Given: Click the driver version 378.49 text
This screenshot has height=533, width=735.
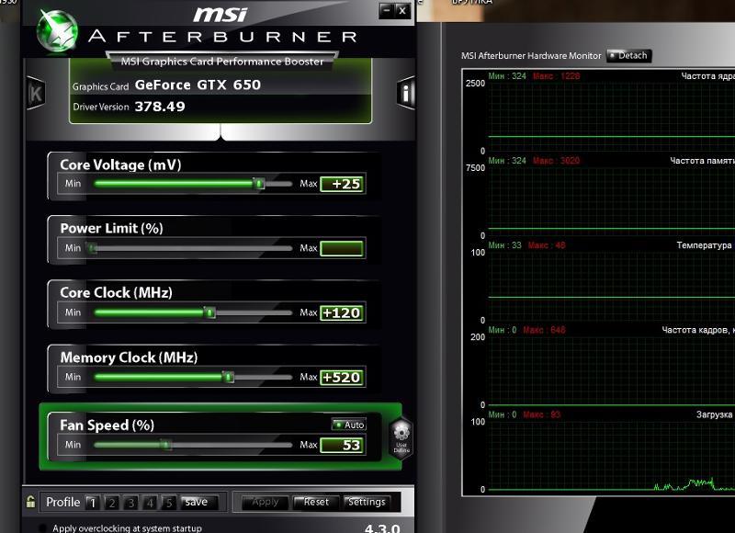Looking at the screenshot, I should pos(160,107).
